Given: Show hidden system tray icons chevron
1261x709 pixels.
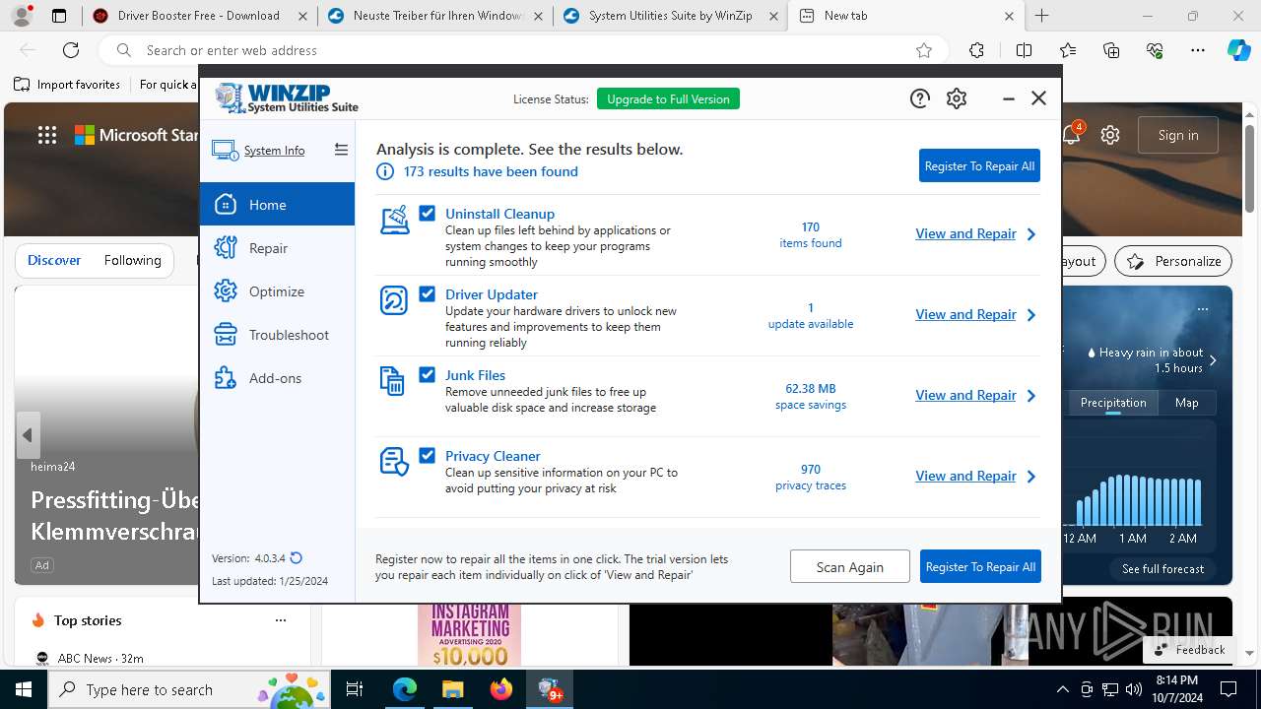Looking at the screenshot, I should [x=1062, y=689].
